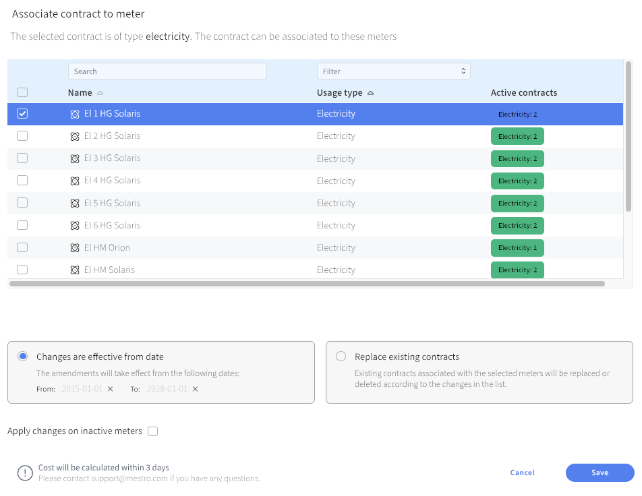
Task: Check the El 2 HG Solaris checkbox
Action: [x=22, y=136]
